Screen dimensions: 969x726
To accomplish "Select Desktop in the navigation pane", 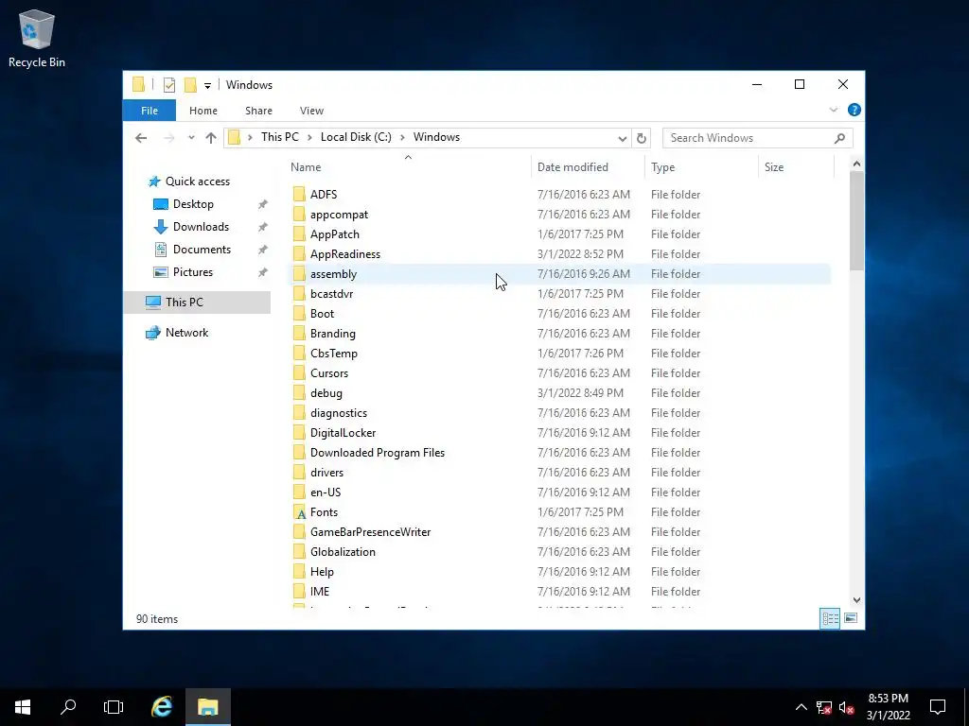I will 193,204.
